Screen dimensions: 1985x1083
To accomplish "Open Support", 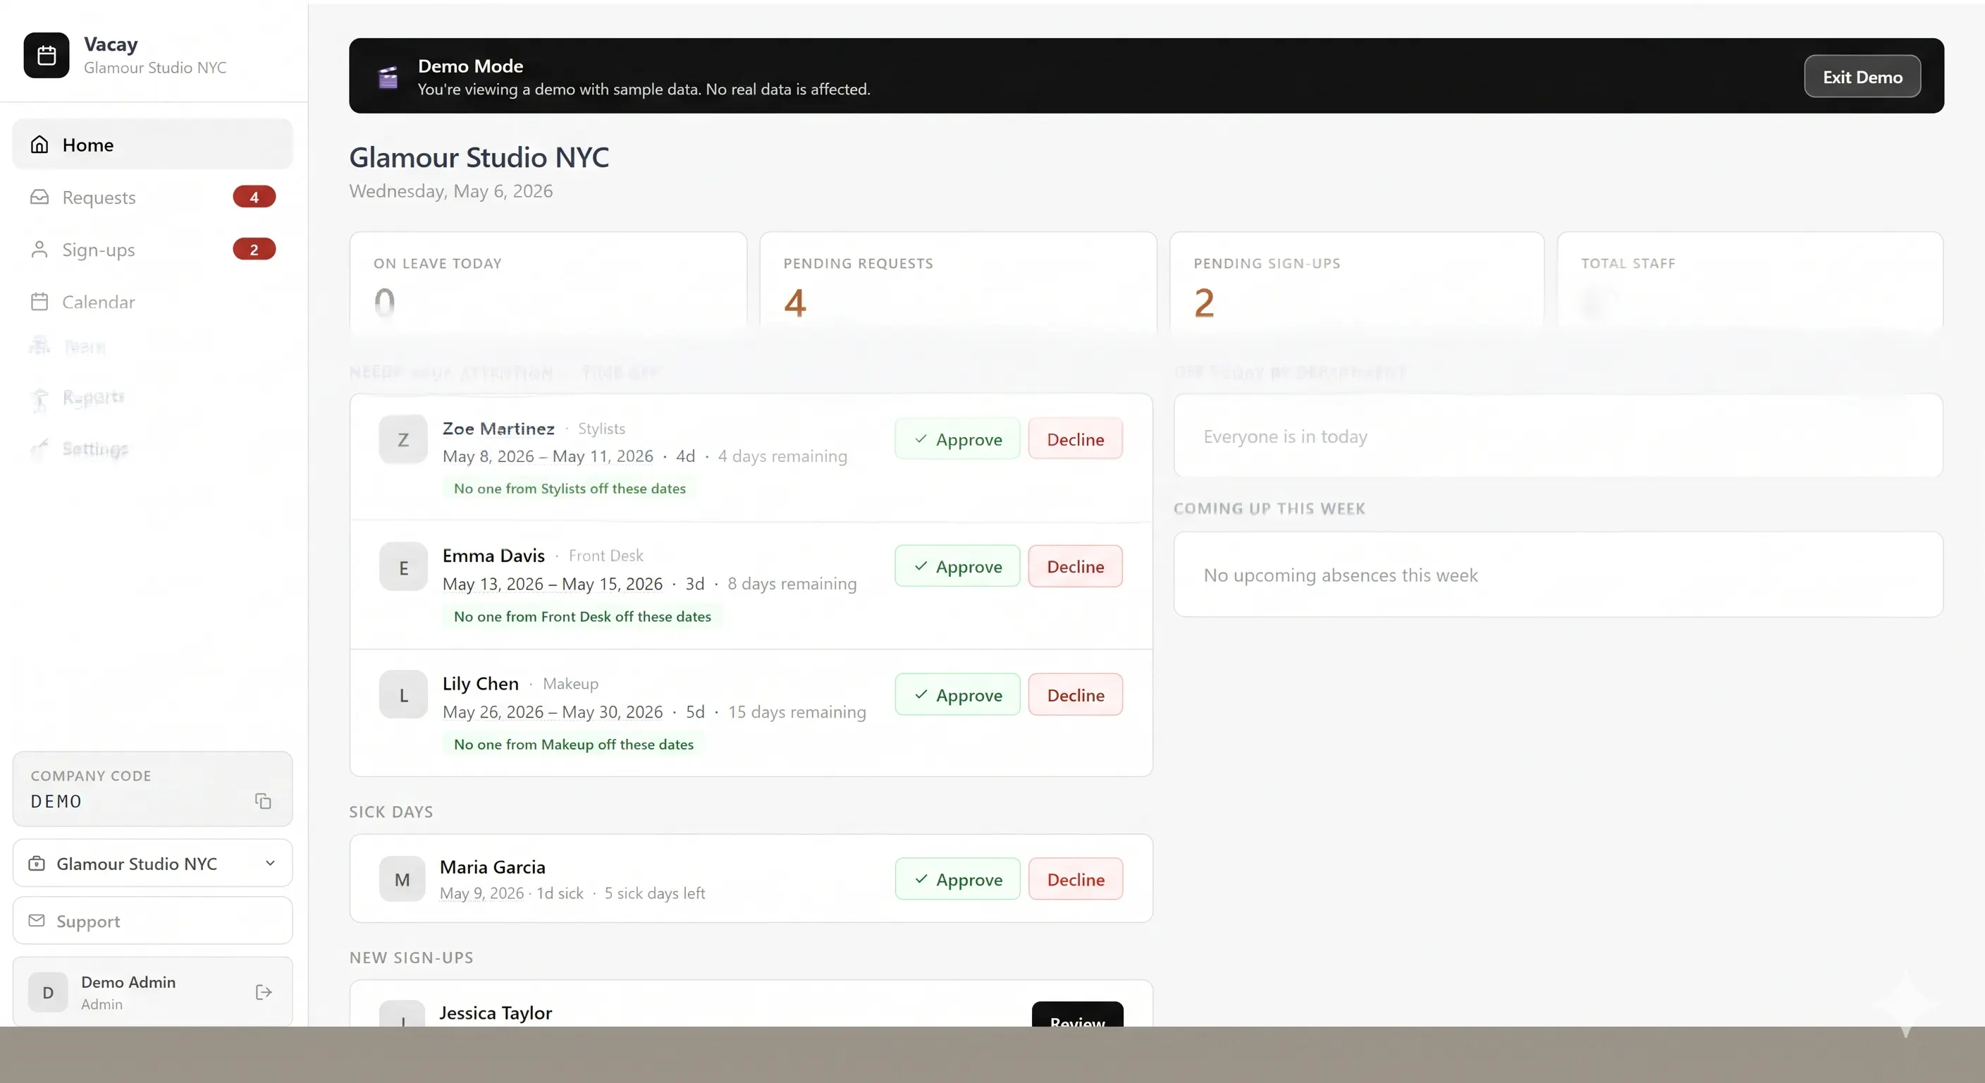I will pos(152,921).
